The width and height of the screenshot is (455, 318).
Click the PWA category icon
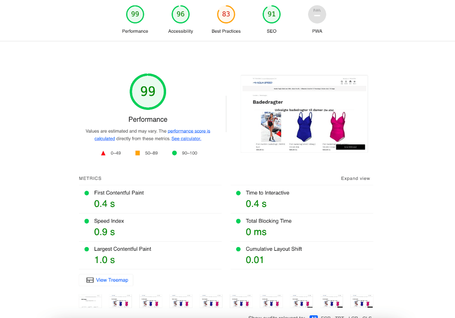317,15
